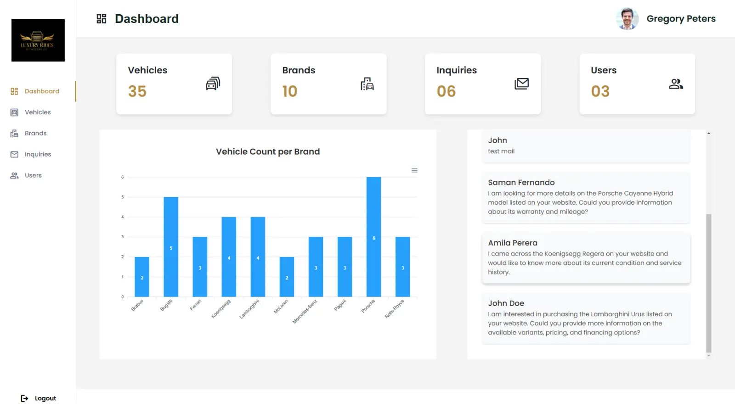This screenshot has width=735, height=413.
Task: Click the cars icon on Vehicles card
Action: pos(213,84)
